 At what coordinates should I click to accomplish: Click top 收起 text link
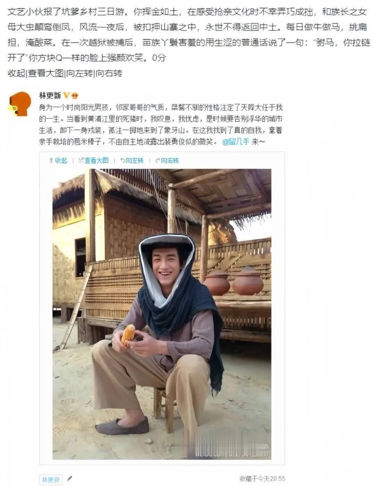click(16, 73)
